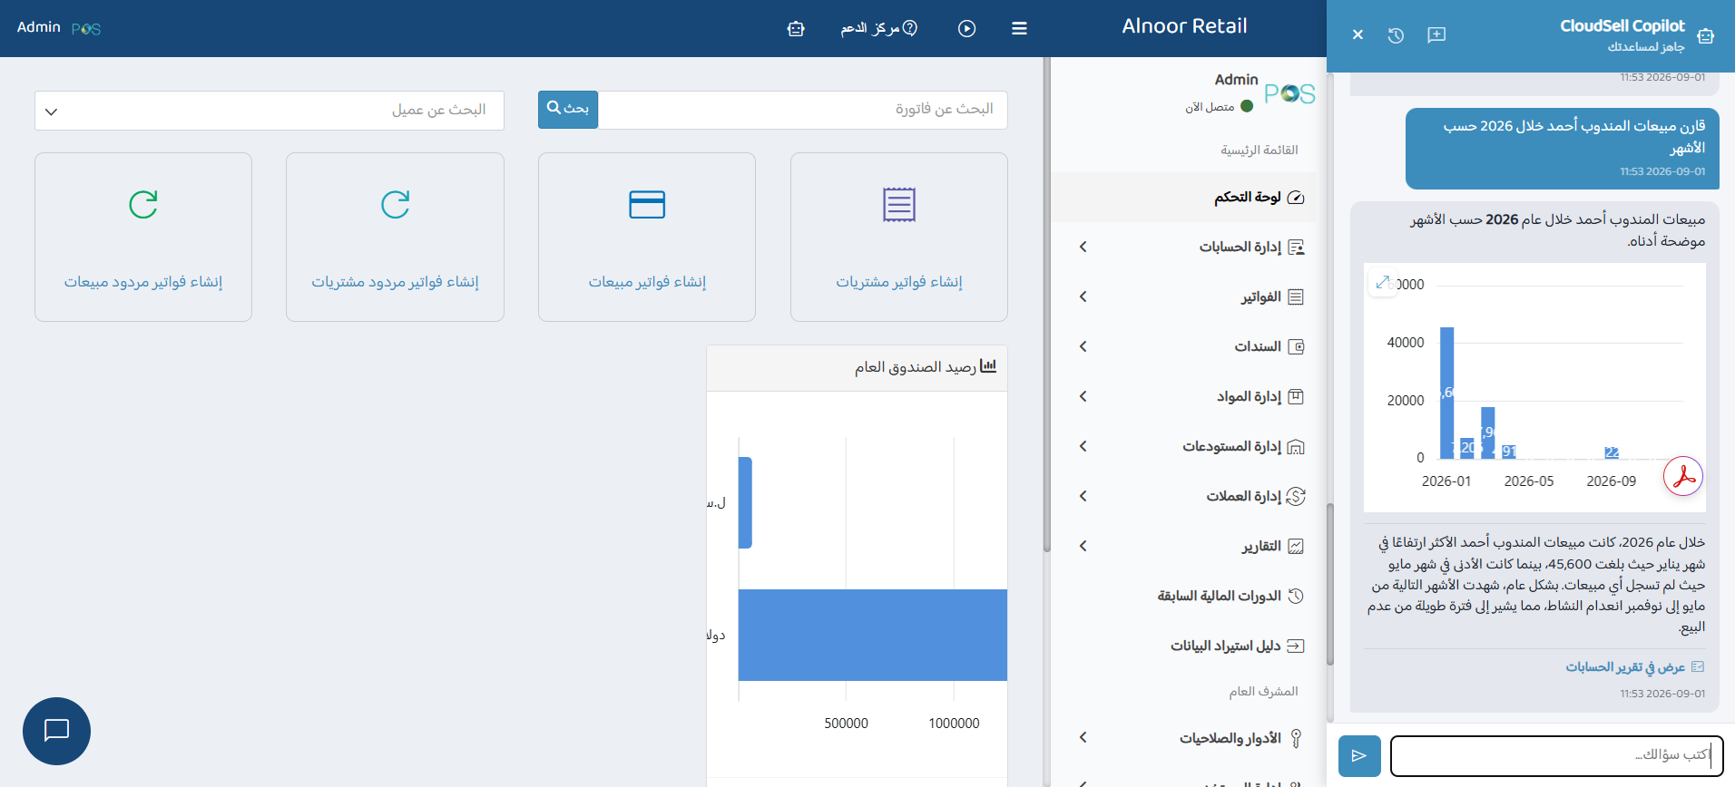Open Copilot chat history clock icon
The height and width of the screenshot is (787, 1735).
(x=1396, y=35)
